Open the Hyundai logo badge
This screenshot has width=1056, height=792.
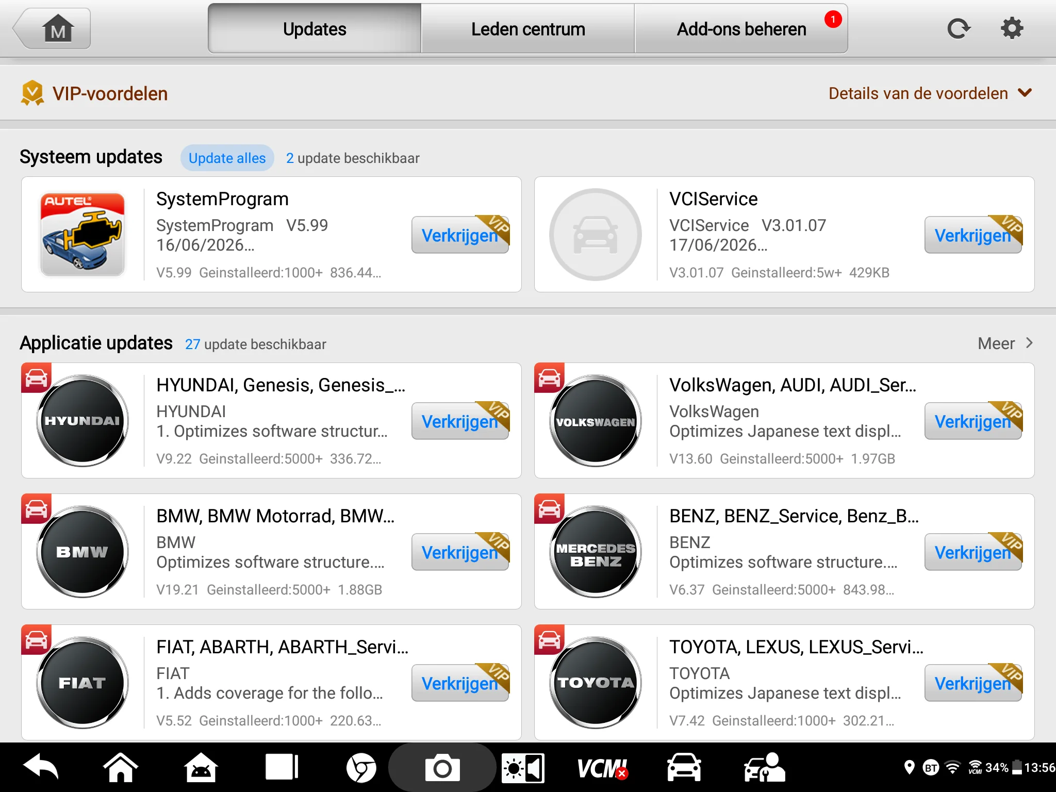[82, 421]
